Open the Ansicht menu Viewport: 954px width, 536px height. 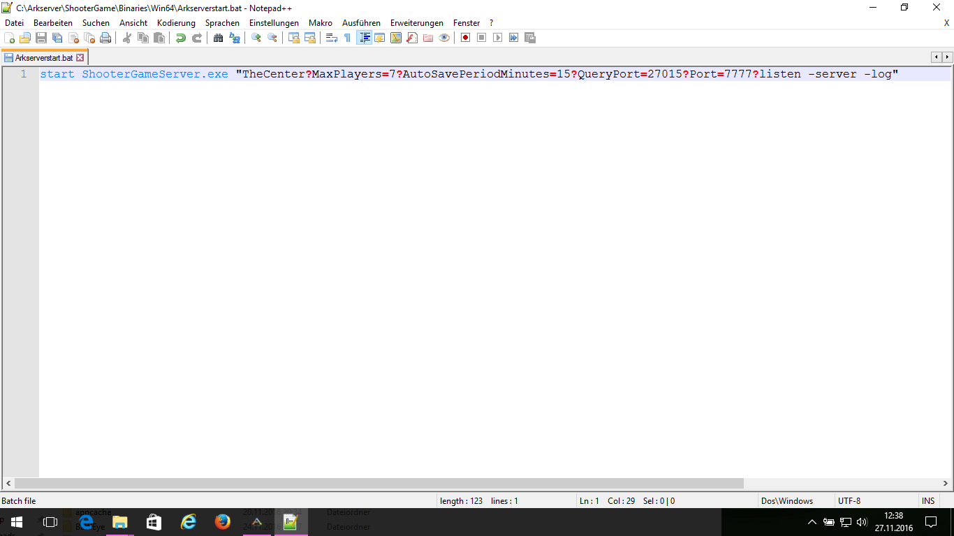pos(133,23)
